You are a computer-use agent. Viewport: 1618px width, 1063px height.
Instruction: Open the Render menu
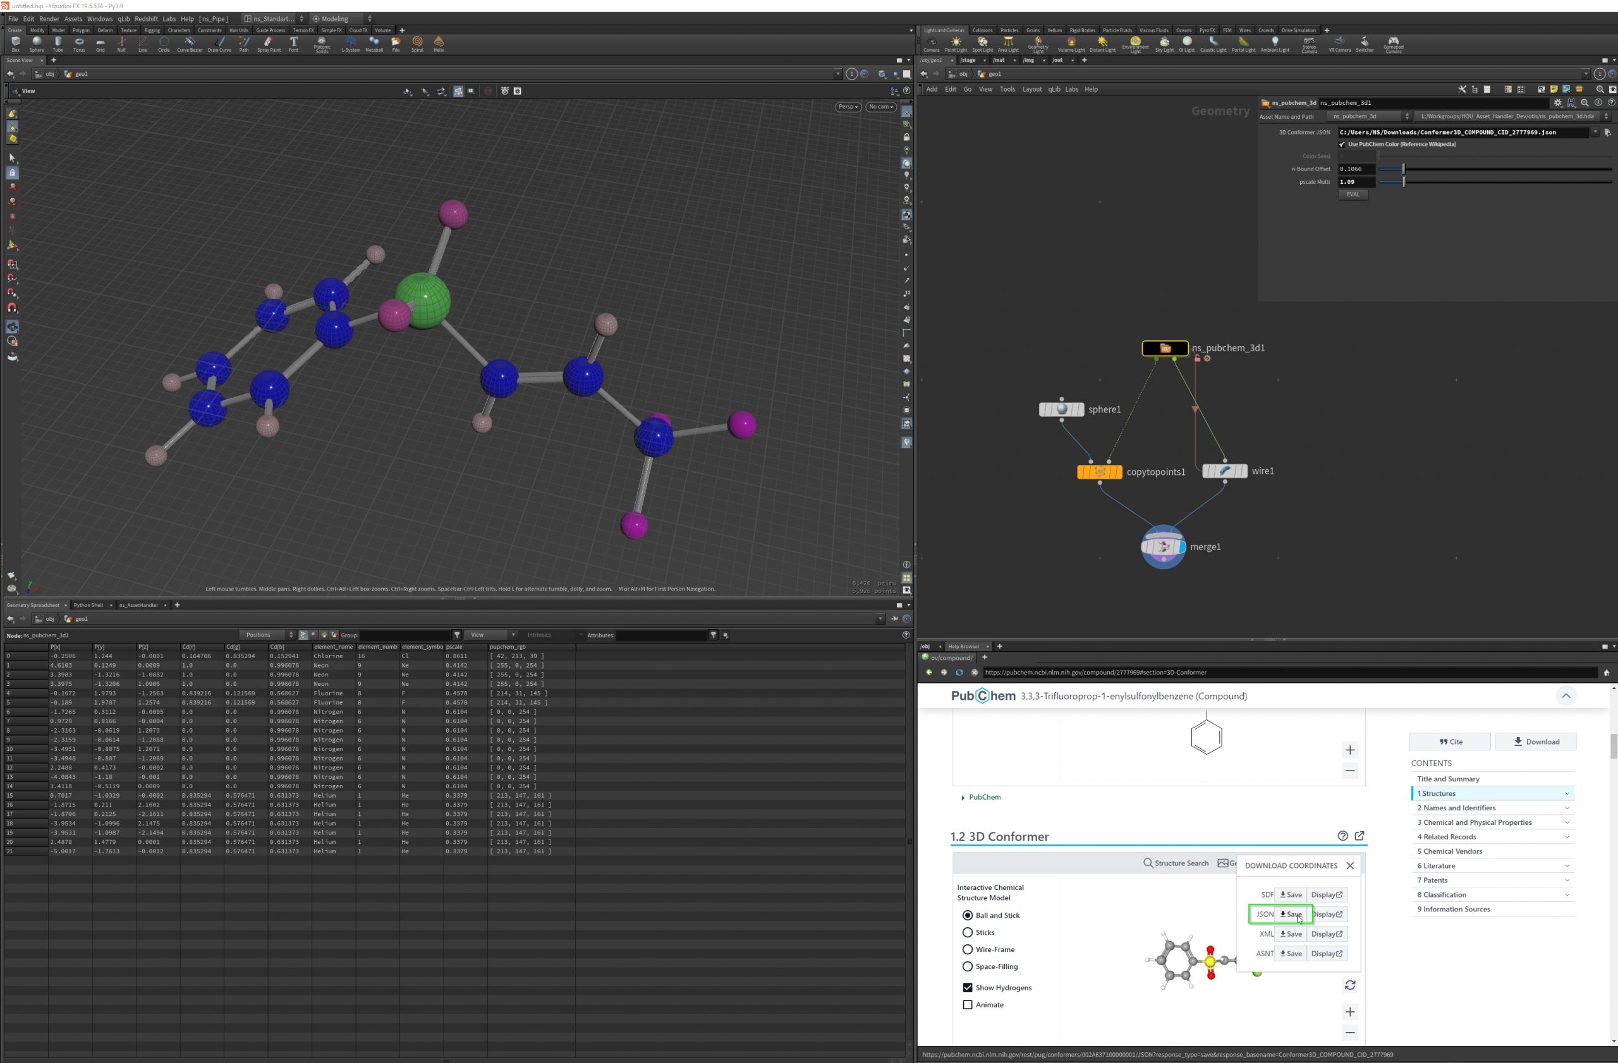49,19
